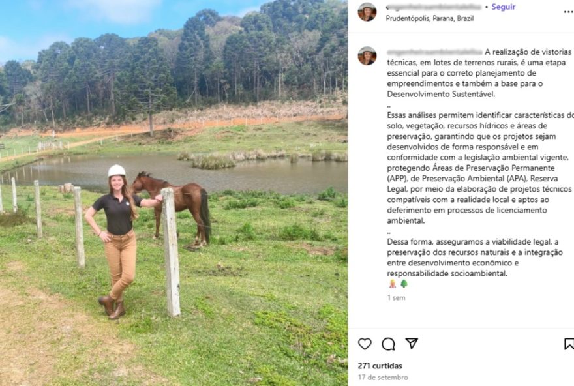Viewport: 574px width, 386px height.
Task: Open the three-dot more options menu
Action: [x=568, y=12]
